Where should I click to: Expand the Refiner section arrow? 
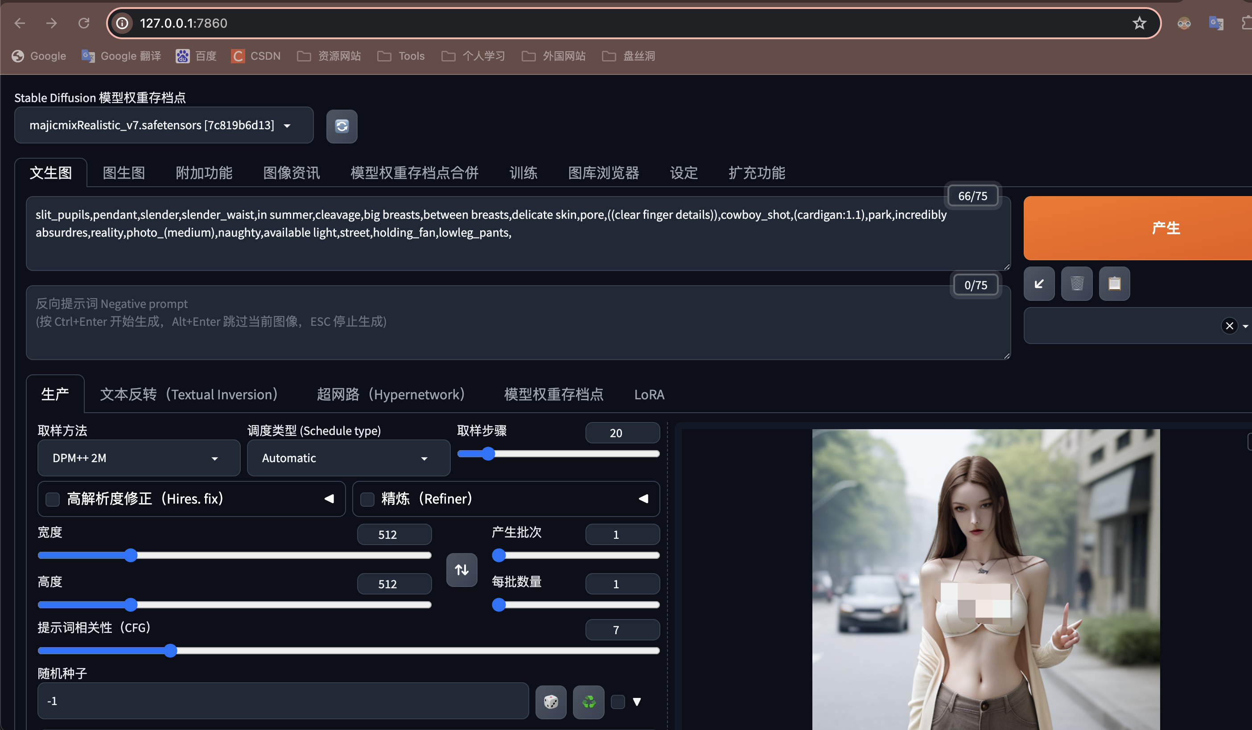[643, 499]
